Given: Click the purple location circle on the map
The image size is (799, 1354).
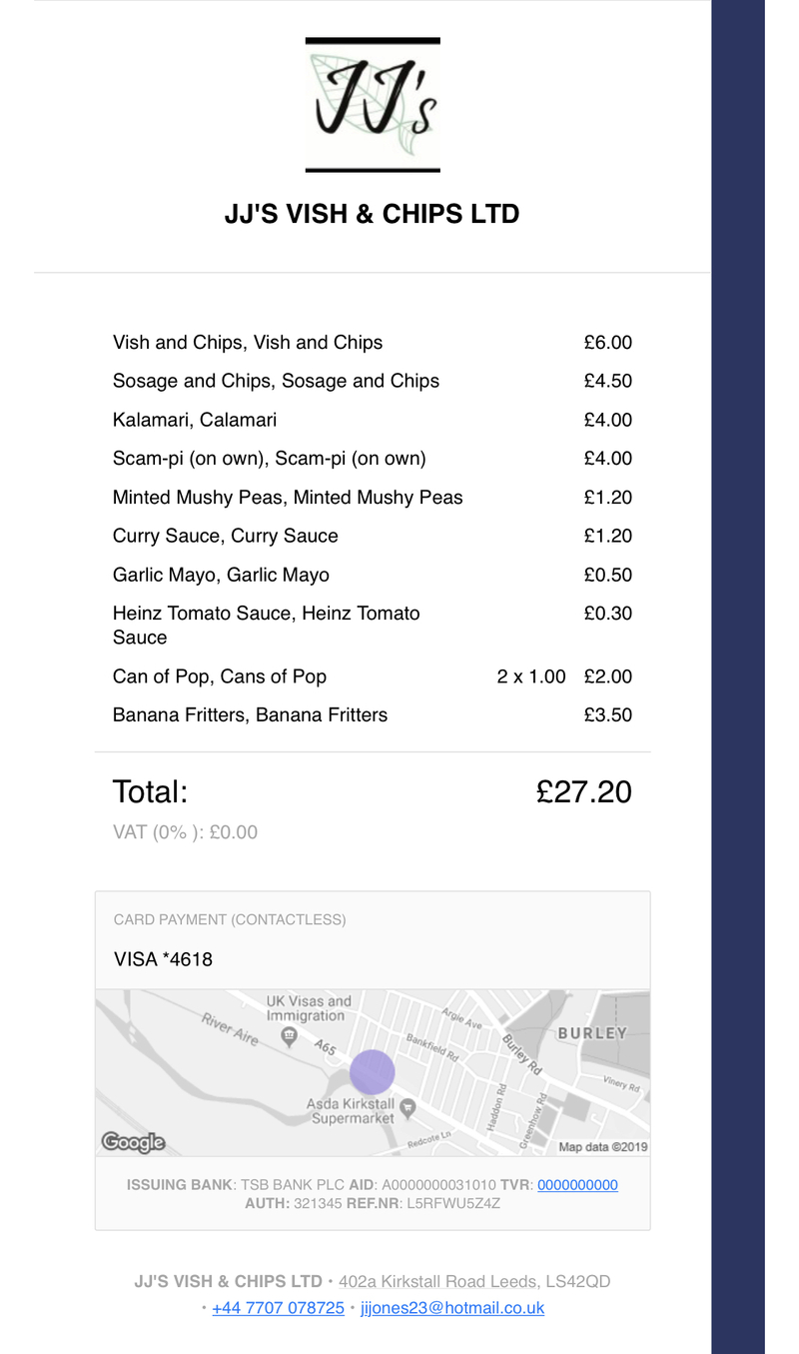Looking at the screenshot, I should point(373,1071).
